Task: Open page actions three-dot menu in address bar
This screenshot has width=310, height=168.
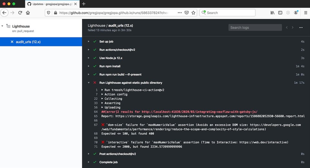Action: 180,13
